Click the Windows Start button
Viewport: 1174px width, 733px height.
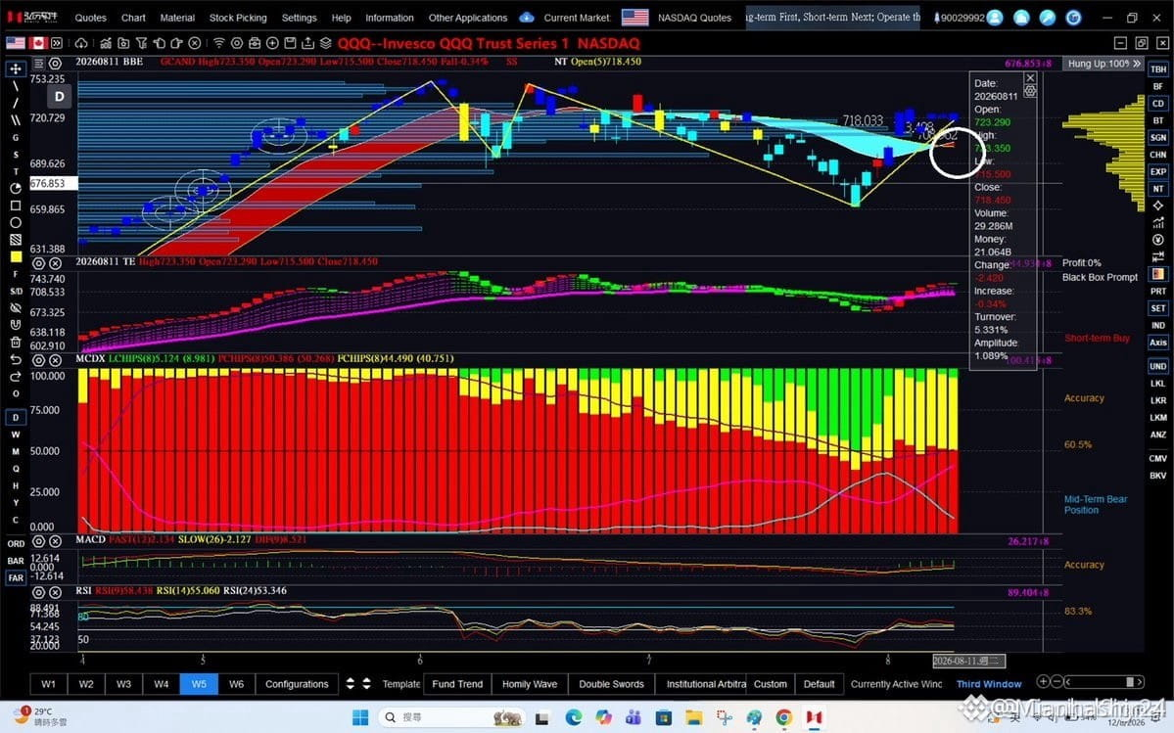pos(360,717)
